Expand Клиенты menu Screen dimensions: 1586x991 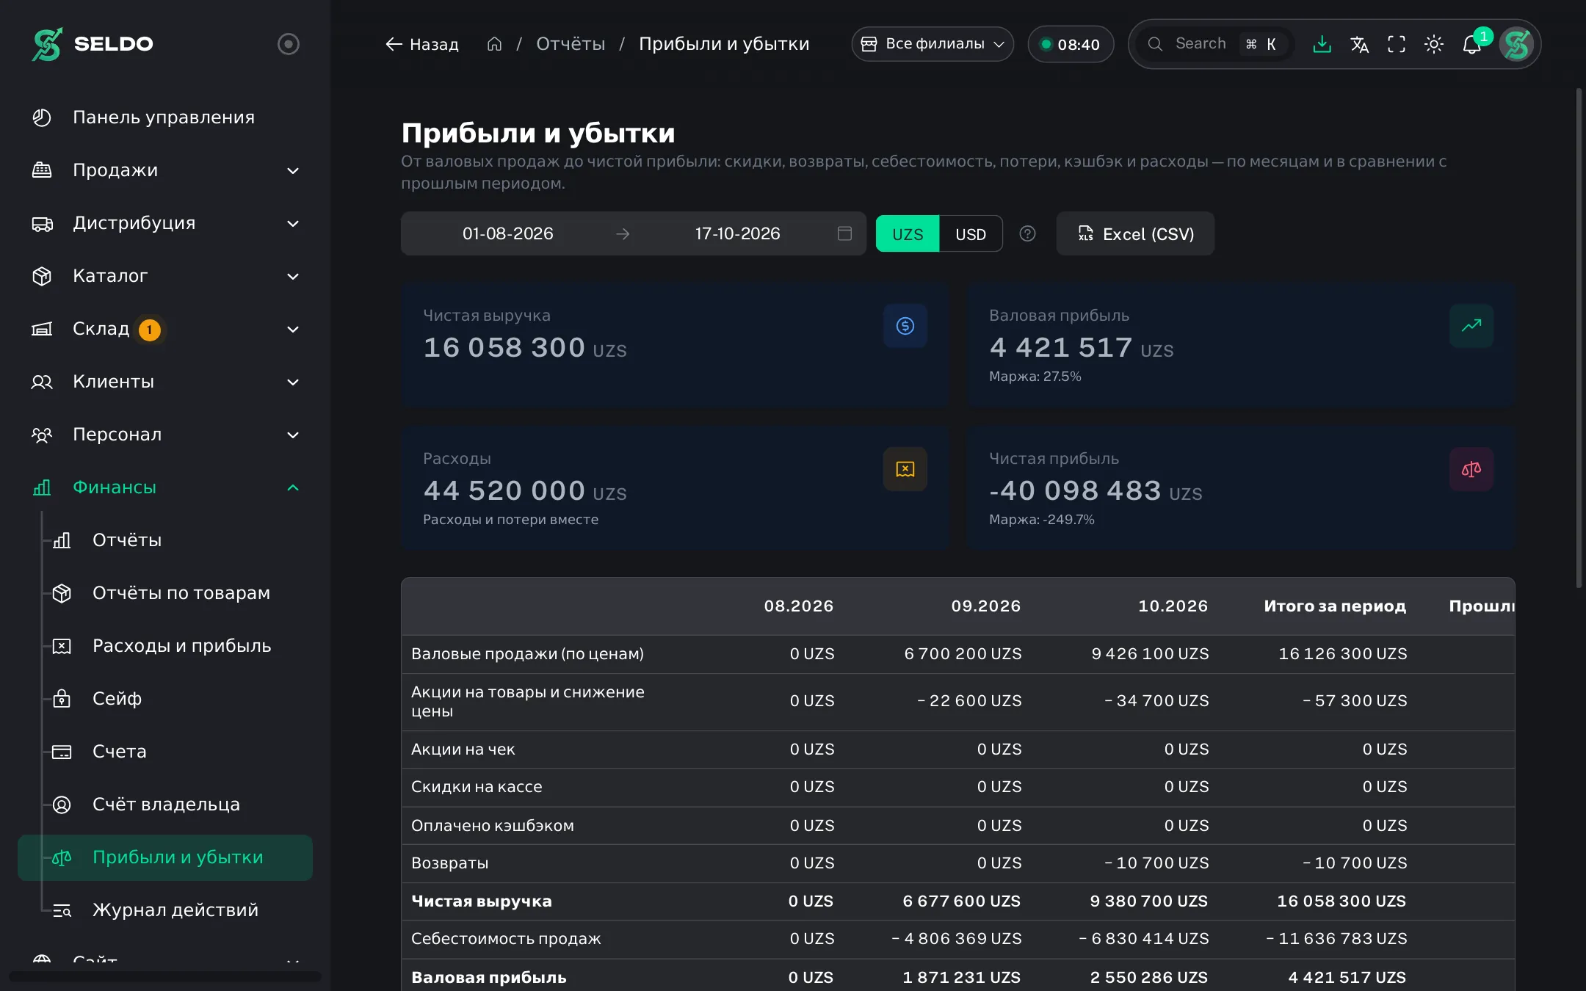click(165, 382)
